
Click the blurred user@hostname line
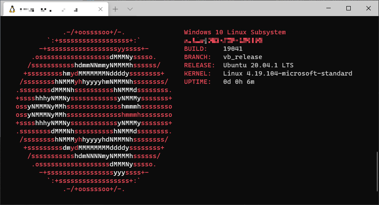(x=223, y=40)
